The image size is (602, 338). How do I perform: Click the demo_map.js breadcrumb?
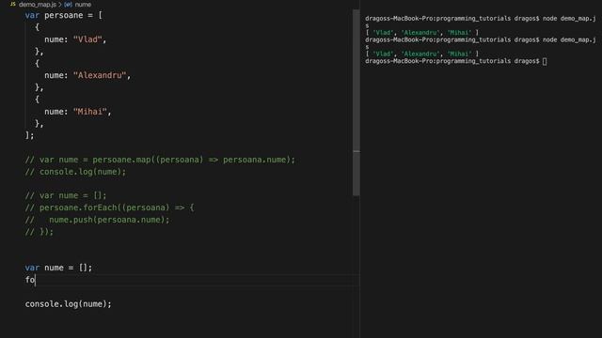click(x=38, y=5)
